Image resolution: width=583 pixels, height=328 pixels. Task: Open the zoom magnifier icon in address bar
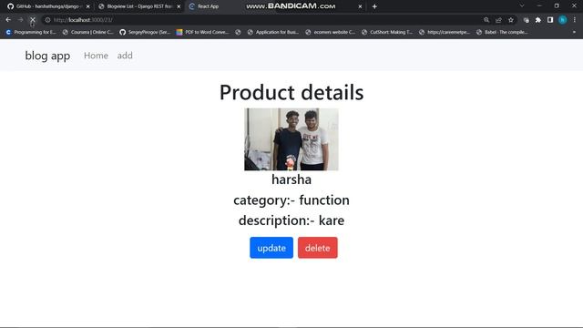pos(486,20)
